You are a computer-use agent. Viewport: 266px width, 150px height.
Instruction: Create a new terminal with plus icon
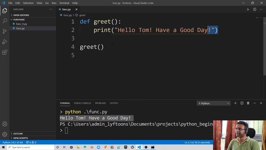tap(235, 103)
